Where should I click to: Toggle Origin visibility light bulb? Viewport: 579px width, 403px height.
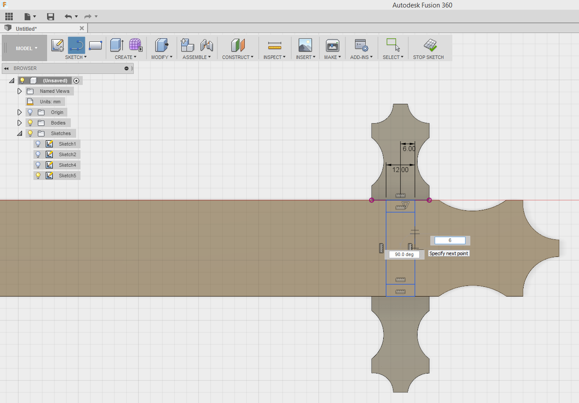tap(30, 112)
